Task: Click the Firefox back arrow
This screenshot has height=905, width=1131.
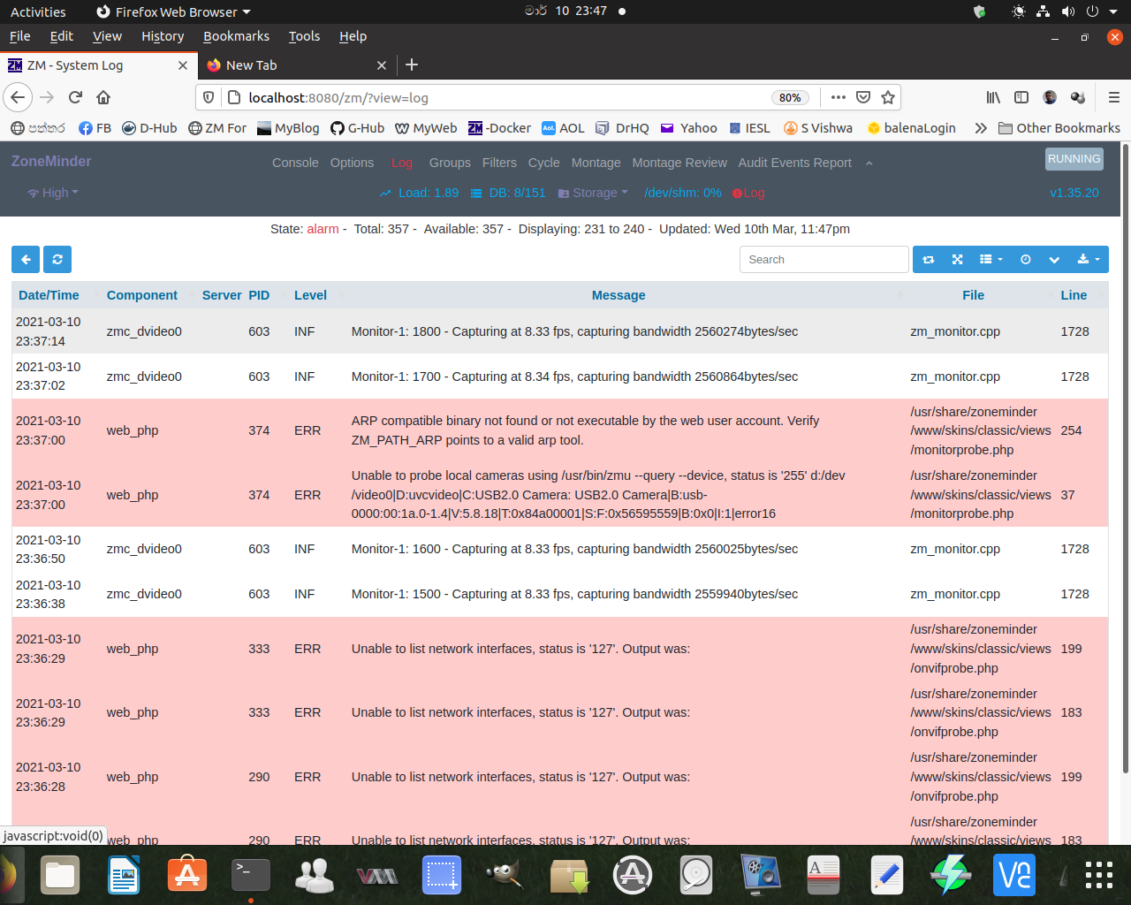Action: 19,97
